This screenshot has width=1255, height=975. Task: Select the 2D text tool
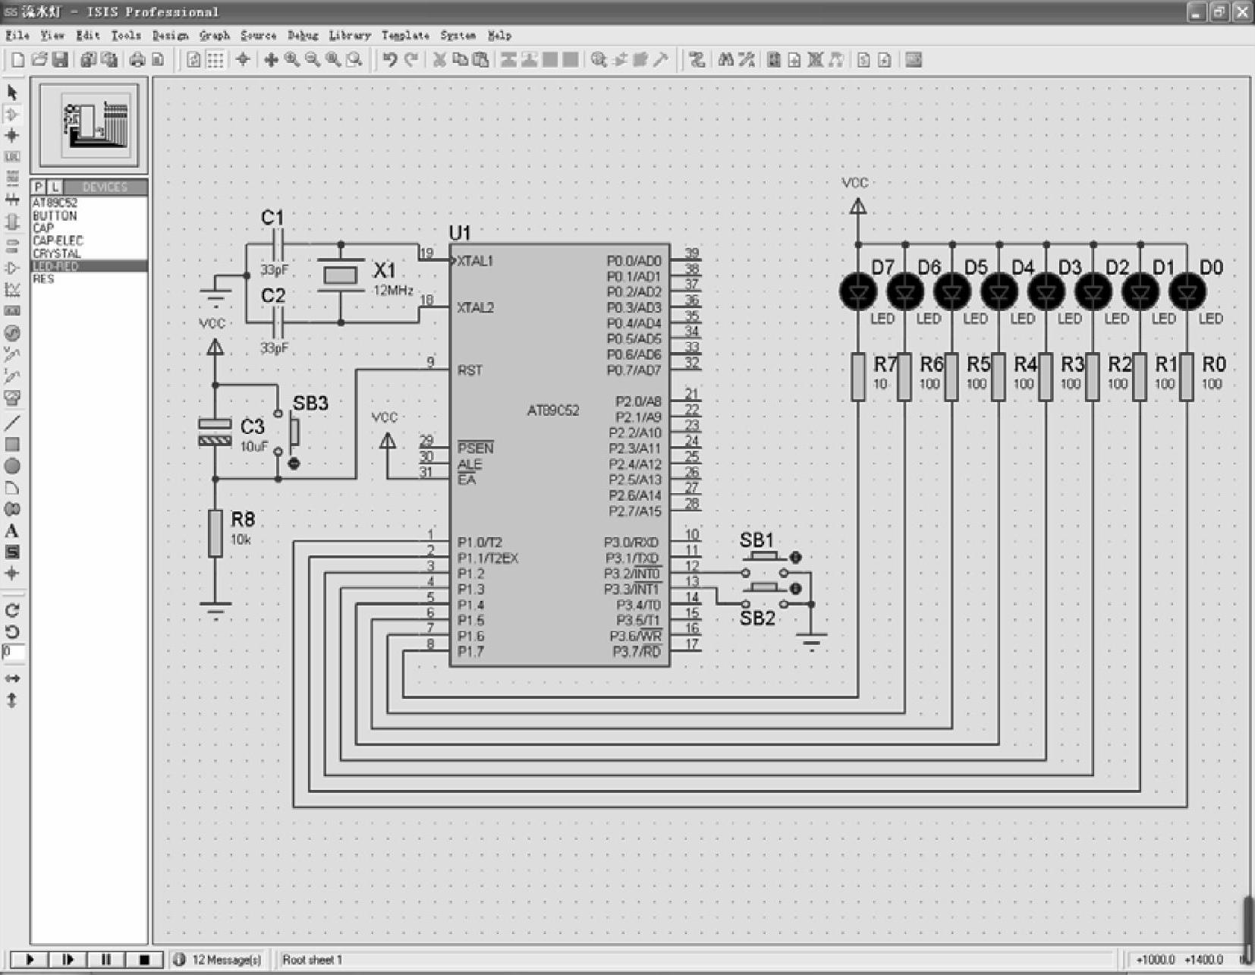12,530
